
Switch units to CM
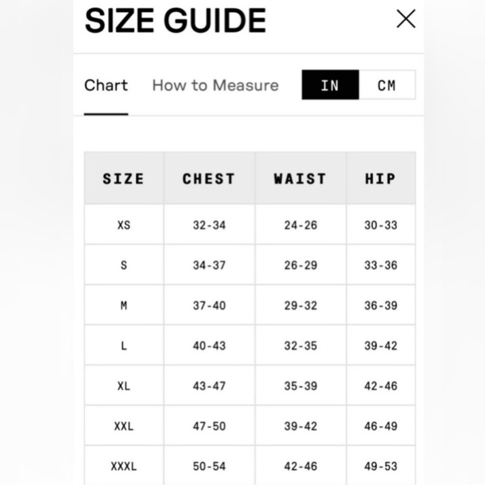(x=387, y=85)
